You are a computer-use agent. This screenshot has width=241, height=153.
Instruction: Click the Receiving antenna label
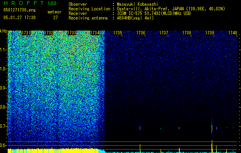(88, 18)
